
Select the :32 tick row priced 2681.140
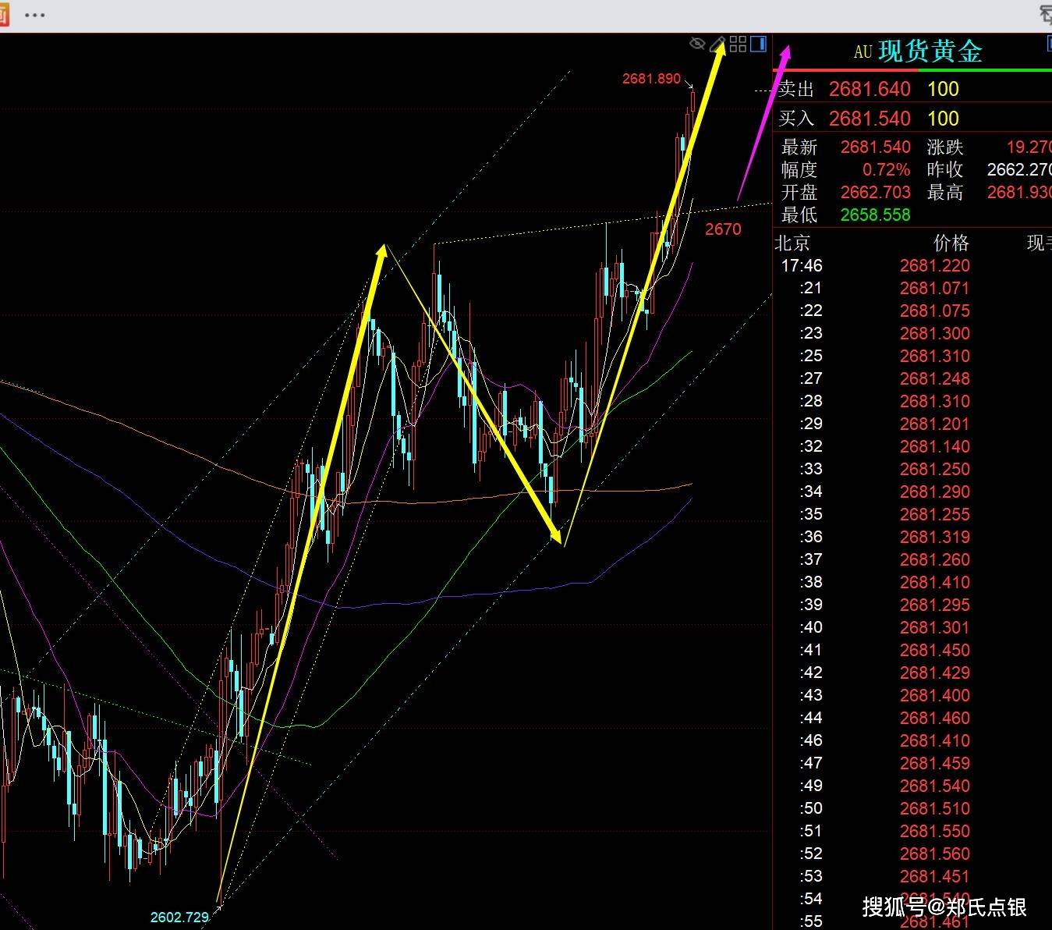(x=912, y=446)
